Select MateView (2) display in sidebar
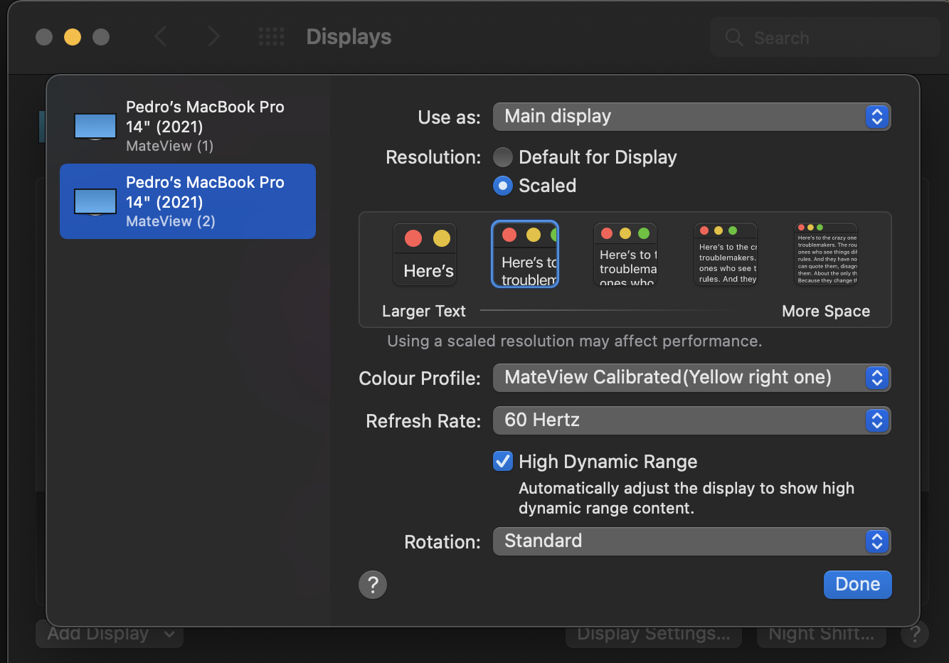The width and height of the screenshot is (949, 663). click(205, 201)
